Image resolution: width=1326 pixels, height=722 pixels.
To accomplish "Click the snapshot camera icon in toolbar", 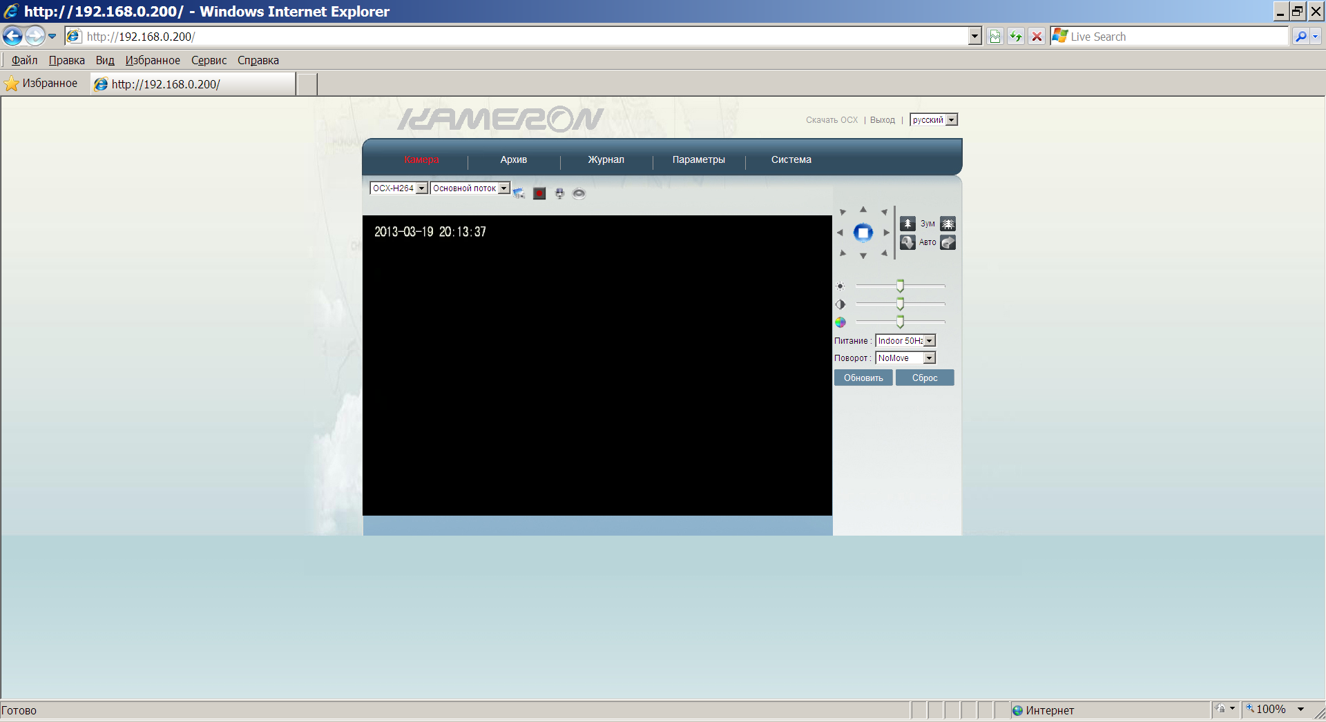I will point(519,194).
